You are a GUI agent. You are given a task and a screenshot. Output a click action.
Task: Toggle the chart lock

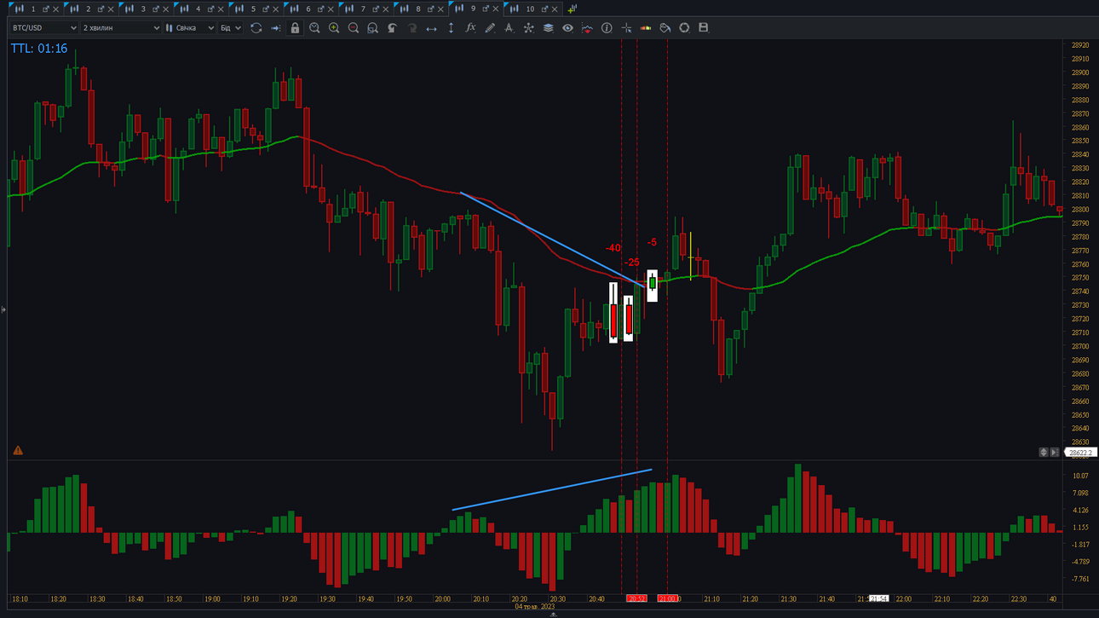point(295,28)
